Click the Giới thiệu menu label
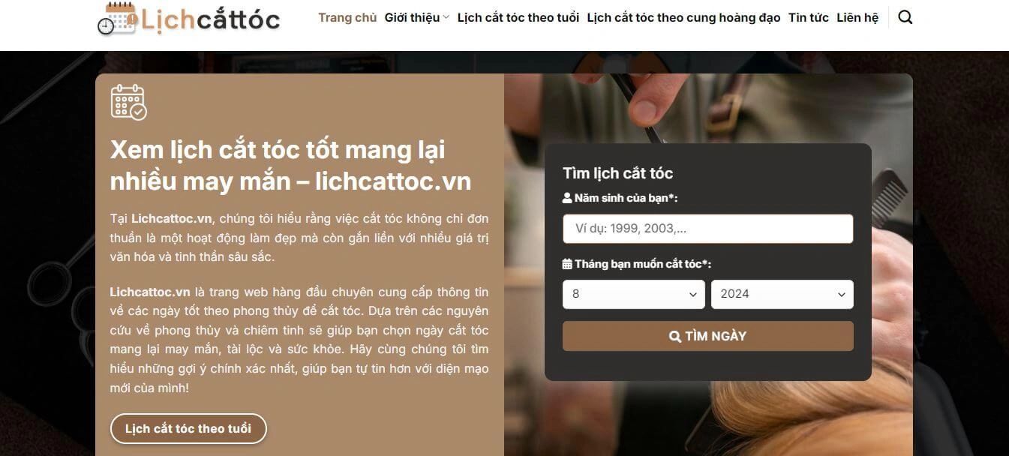 [x=412, y=17]
